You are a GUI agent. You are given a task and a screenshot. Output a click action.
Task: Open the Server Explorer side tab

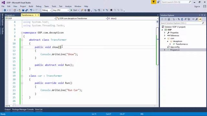2,19
